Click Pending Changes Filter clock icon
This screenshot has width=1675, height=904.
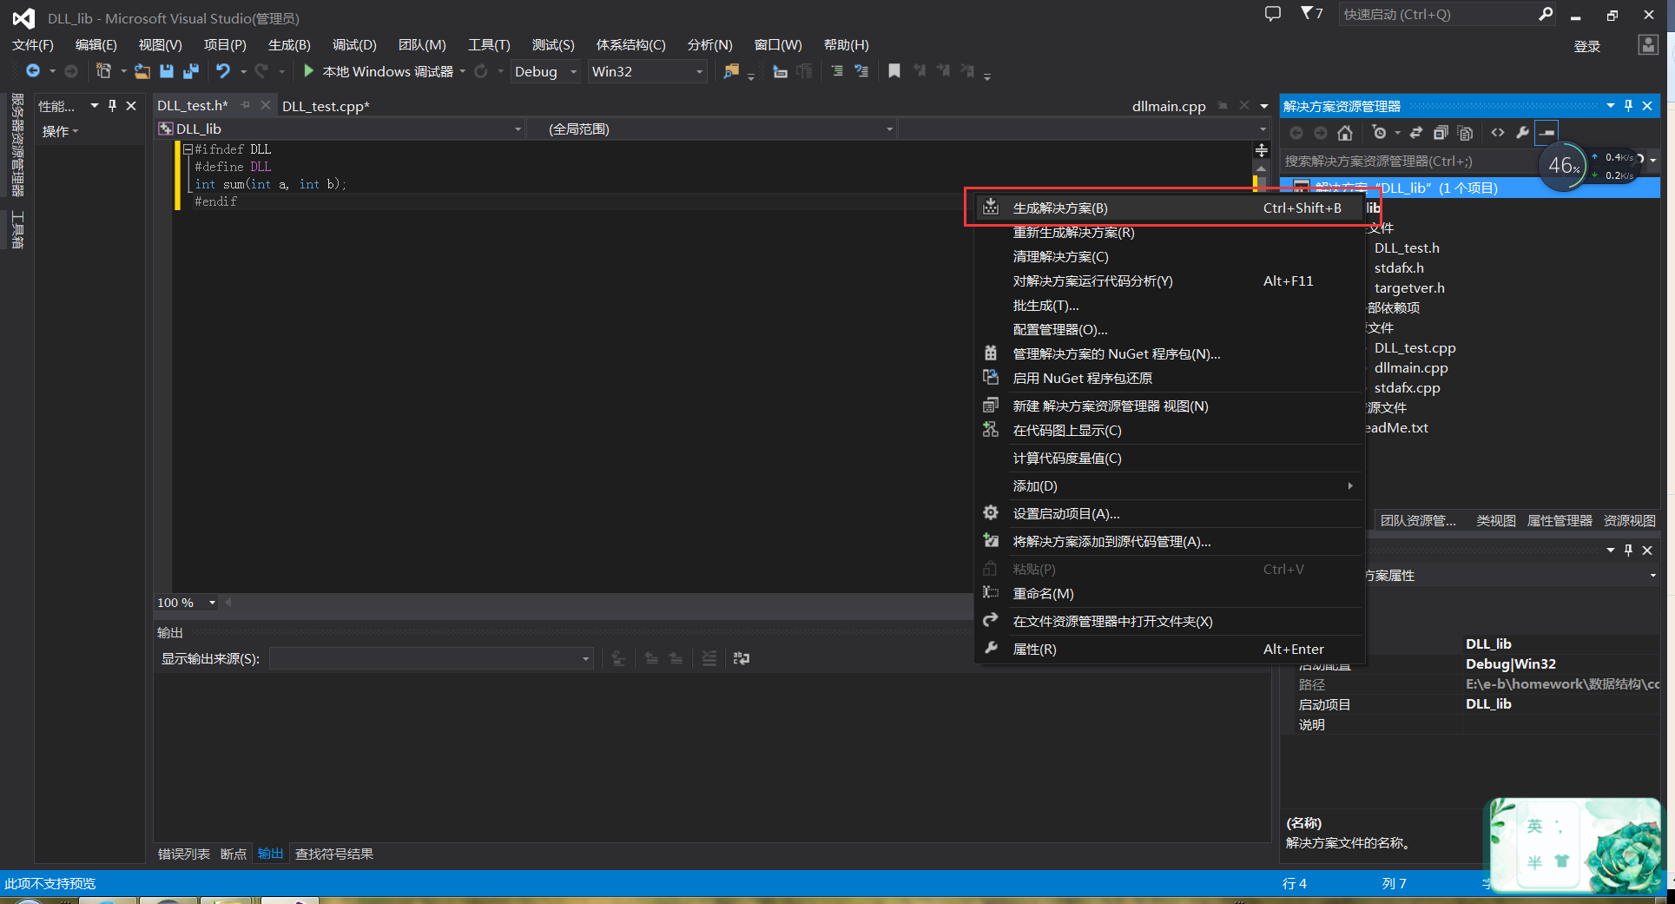pos(1379,133)
